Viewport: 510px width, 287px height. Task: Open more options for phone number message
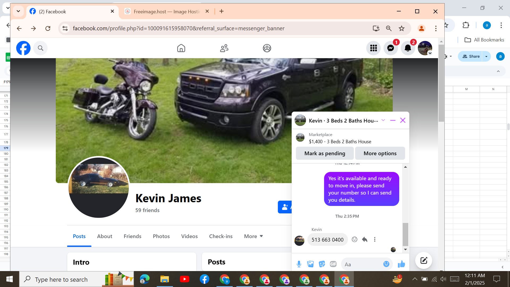pyautogui.click(x=375, y=239)
